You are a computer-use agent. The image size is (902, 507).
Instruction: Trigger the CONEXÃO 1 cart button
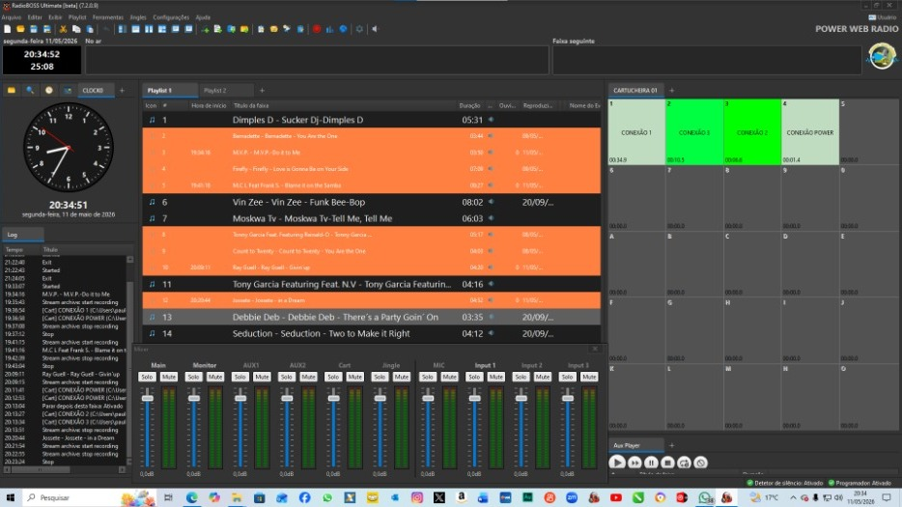click(x=636, y=131)
